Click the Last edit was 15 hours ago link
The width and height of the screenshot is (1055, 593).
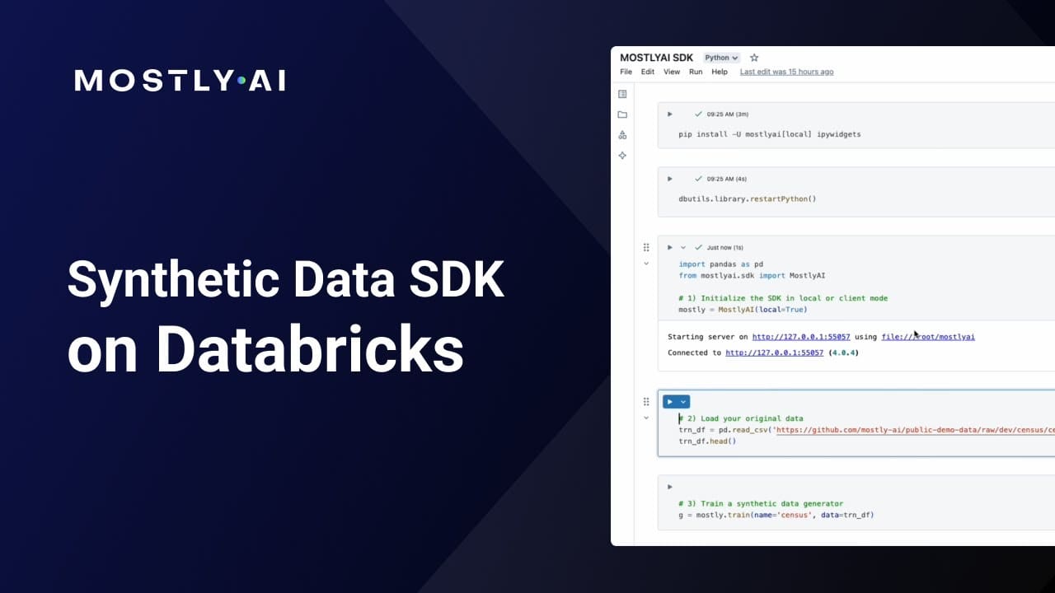[786, 72]
